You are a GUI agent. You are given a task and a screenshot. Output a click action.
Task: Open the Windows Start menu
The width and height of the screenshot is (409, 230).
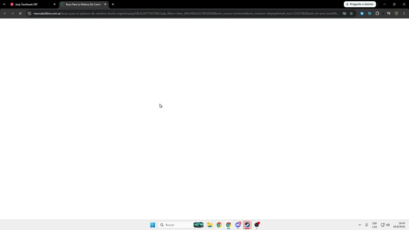tap(153, 225)
